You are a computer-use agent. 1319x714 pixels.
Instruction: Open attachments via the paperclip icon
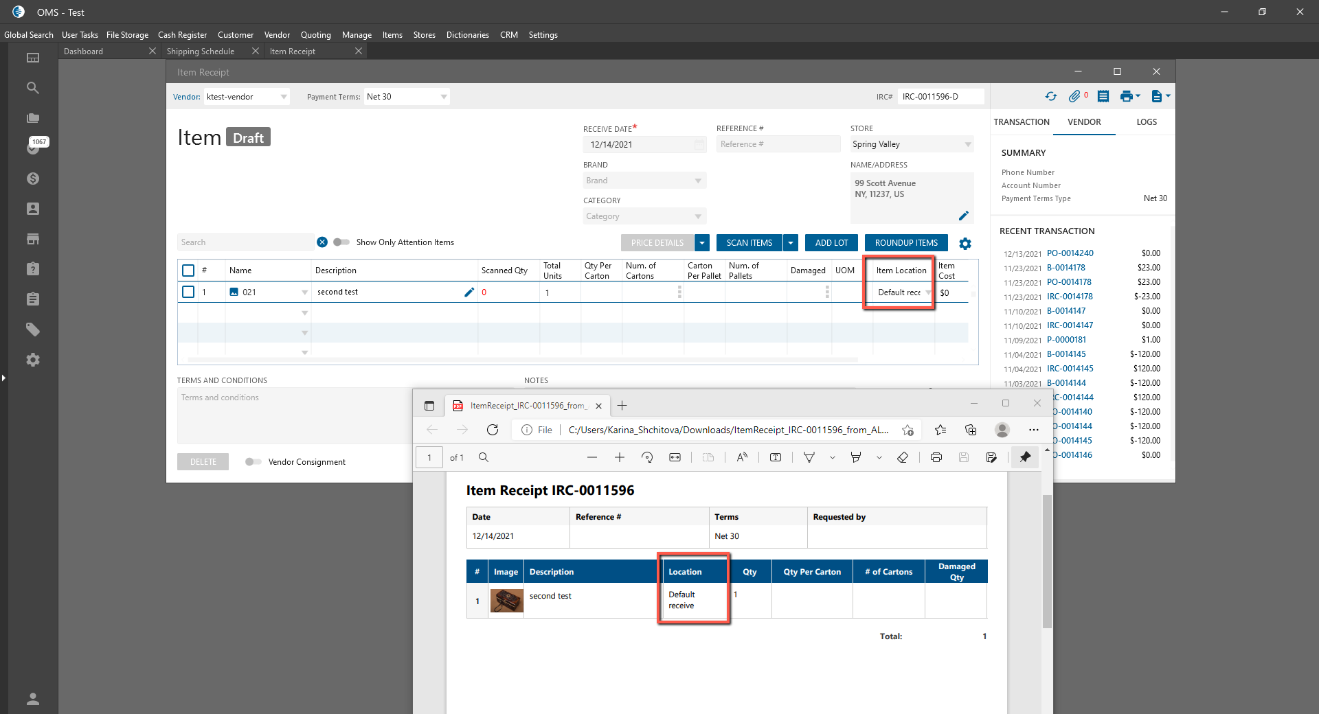click(x=1074, y=97)
